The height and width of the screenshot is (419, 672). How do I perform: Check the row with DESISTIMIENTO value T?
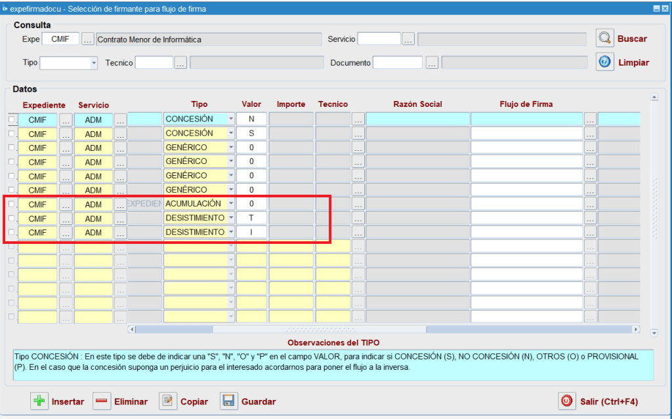(11, 218)
